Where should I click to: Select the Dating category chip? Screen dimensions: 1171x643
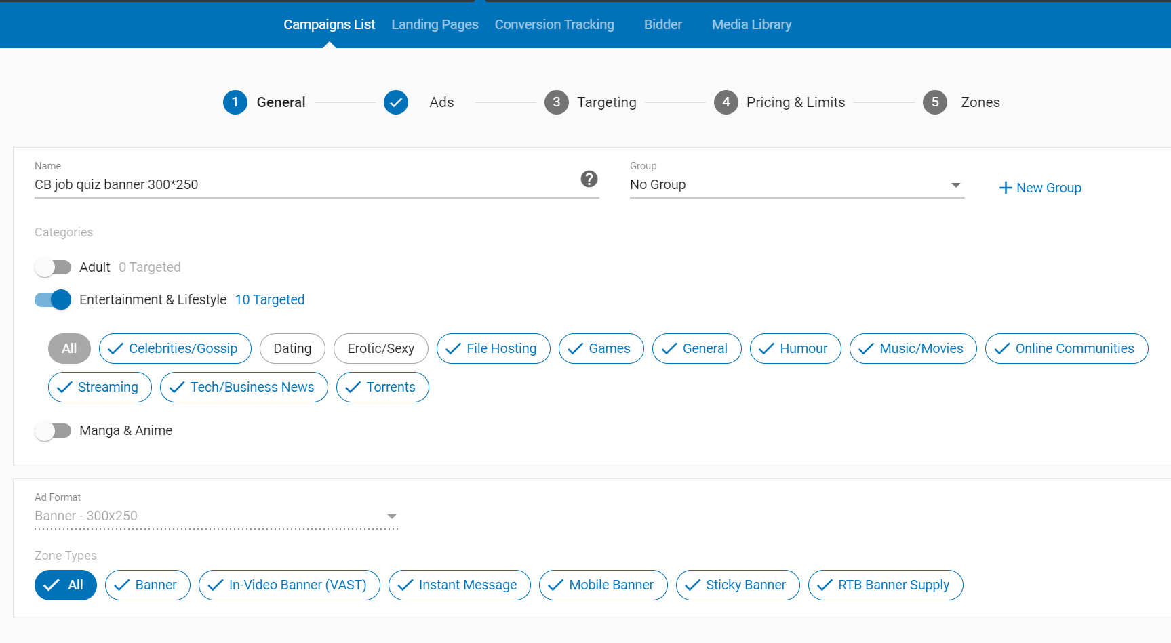(x=292, y=349)
